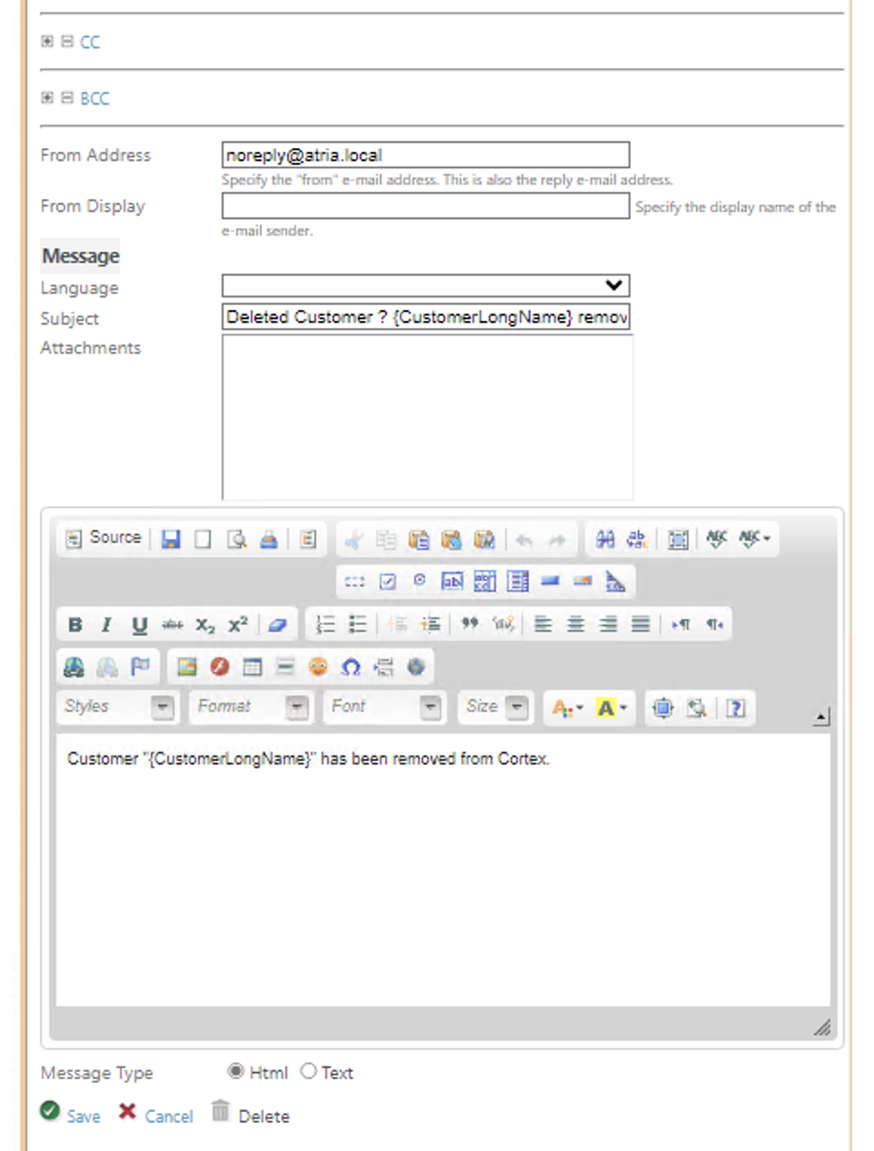The height and width of the screenshot is (1151, 874).
Task: Click the Find icon in the editor
Action: click(604, 538)
